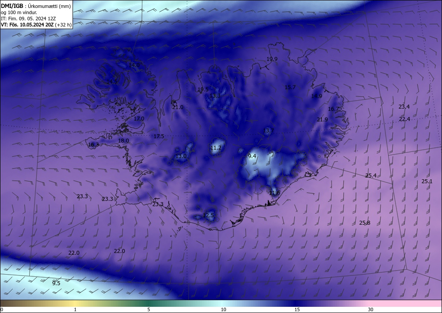Click the map value 14.9
442x313 pixels.
tap(316, 96)
